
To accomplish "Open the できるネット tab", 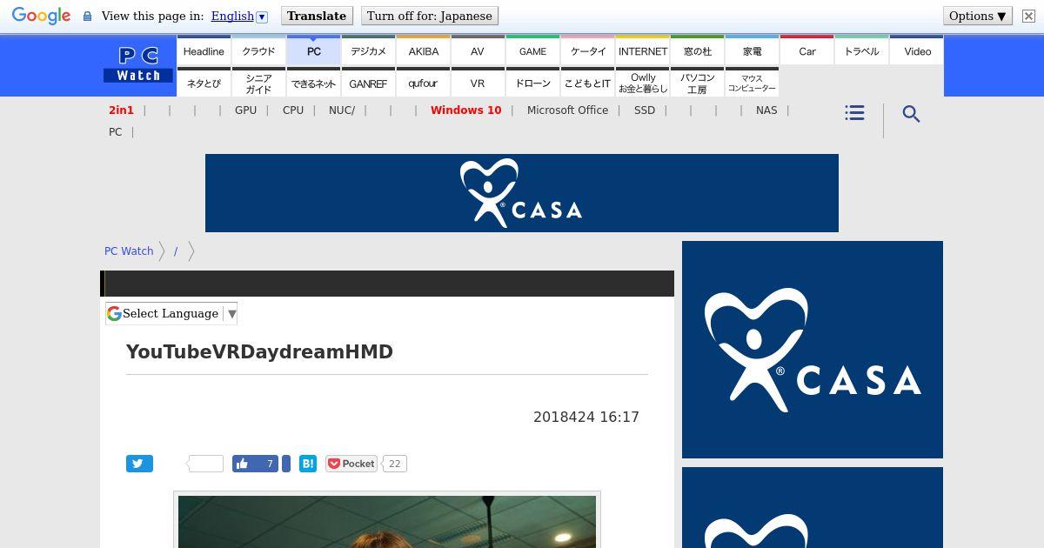I will click(314, 83).
